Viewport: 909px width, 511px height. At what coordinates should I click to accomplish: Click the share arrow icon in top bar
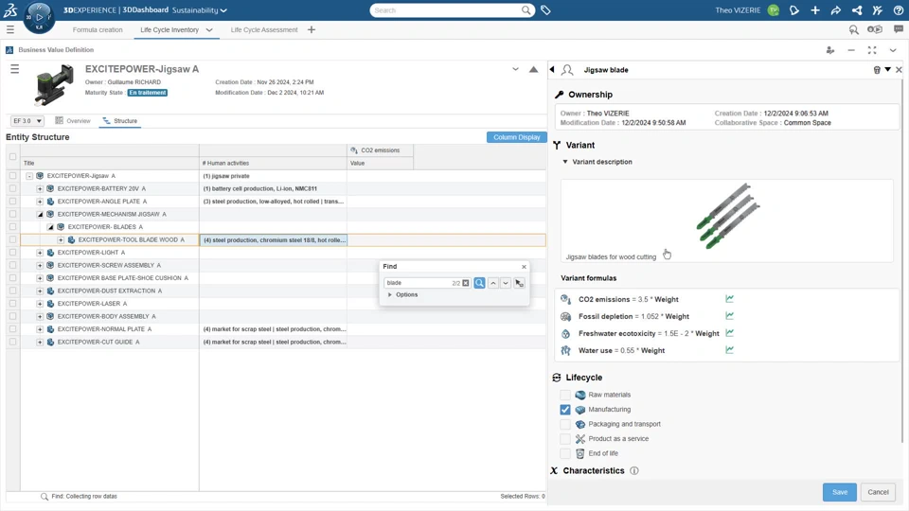click(x=835, y=9)
